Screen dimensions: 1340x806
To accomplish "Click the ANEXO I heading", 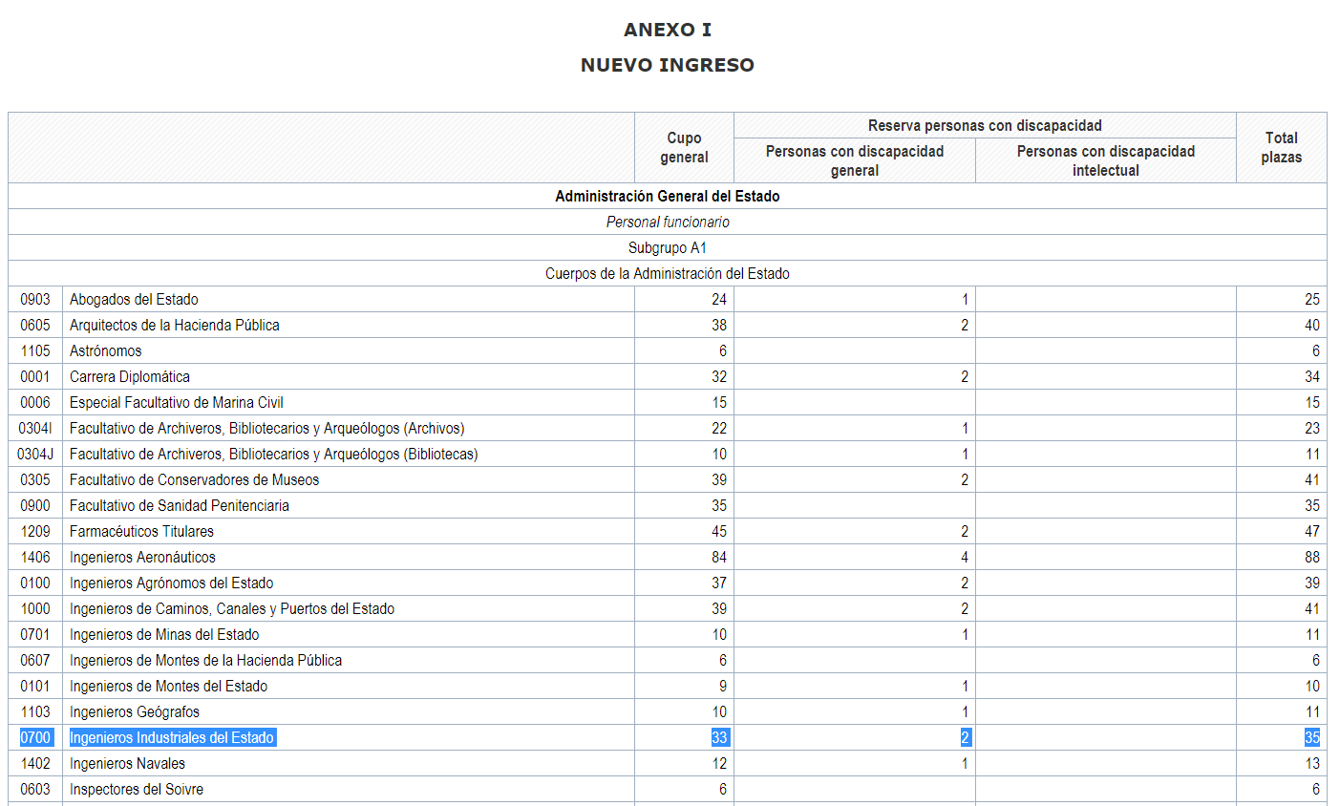I will (668, 30).
